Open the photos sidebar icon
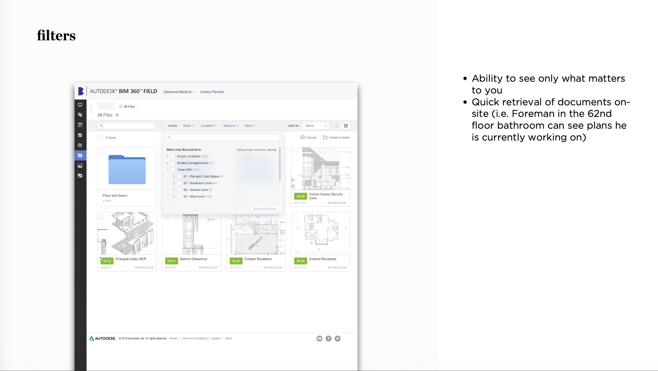The height and width of the screenshot is (371, 658). coord(80,166)
